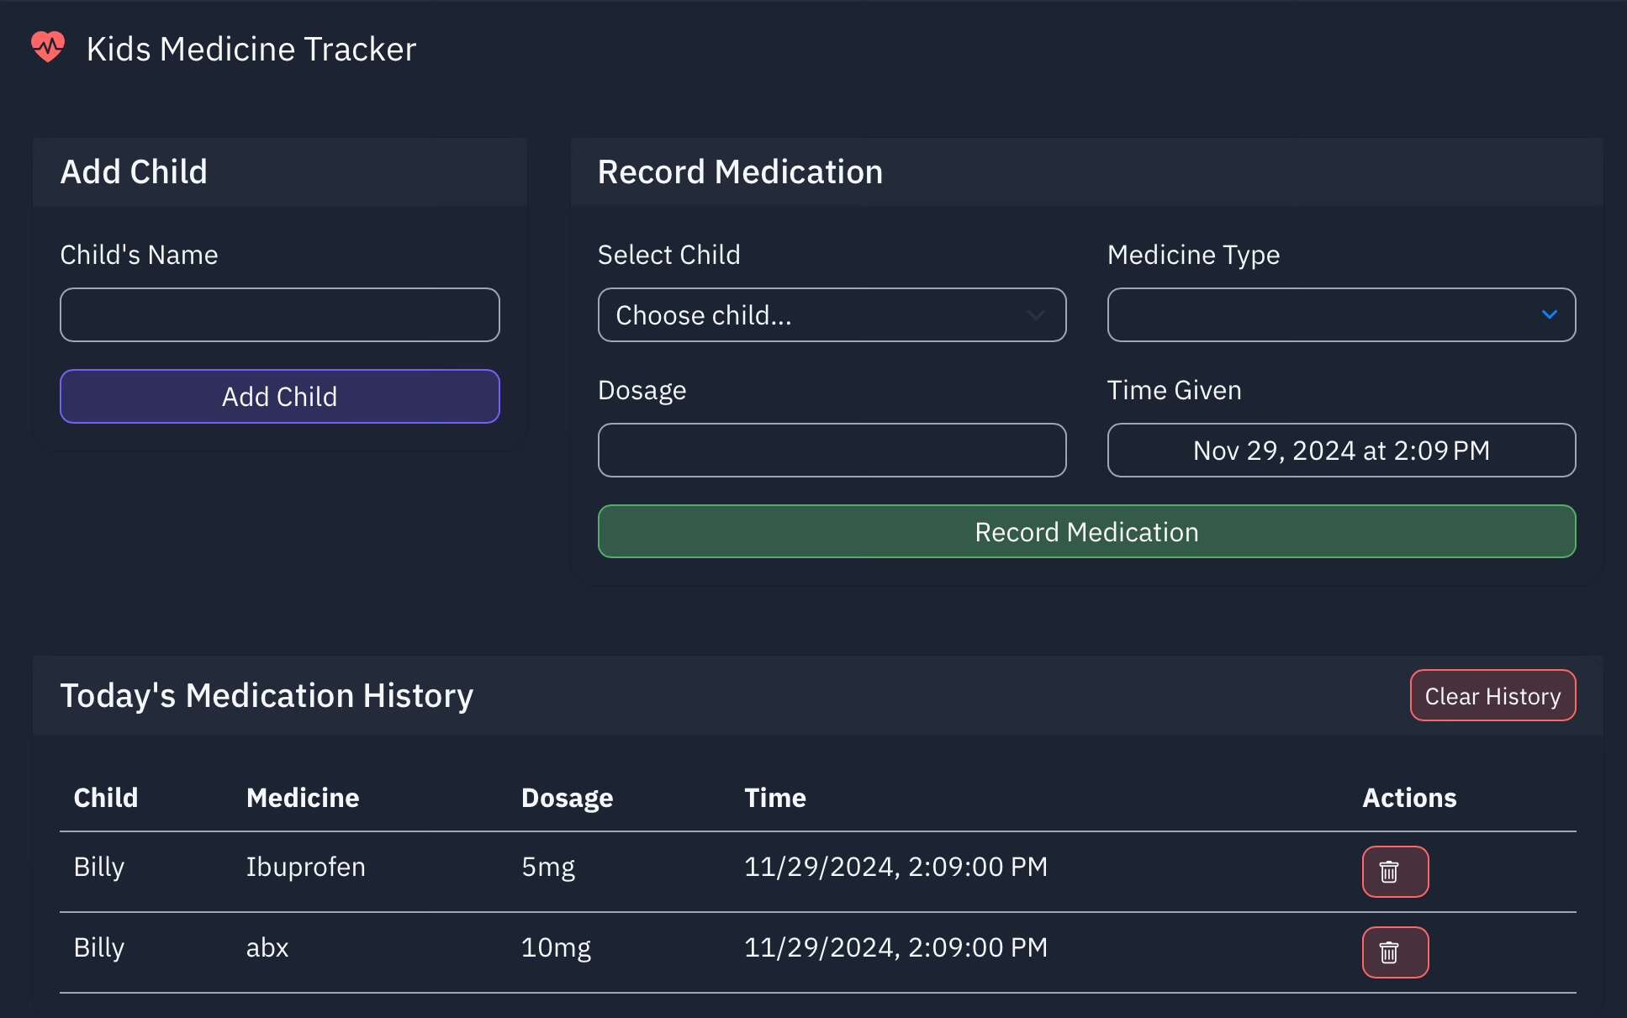Viewport: 1627px width, 1018px height.
Task: Open the Medicine Type dropdown
Action: click(1341, 315)
